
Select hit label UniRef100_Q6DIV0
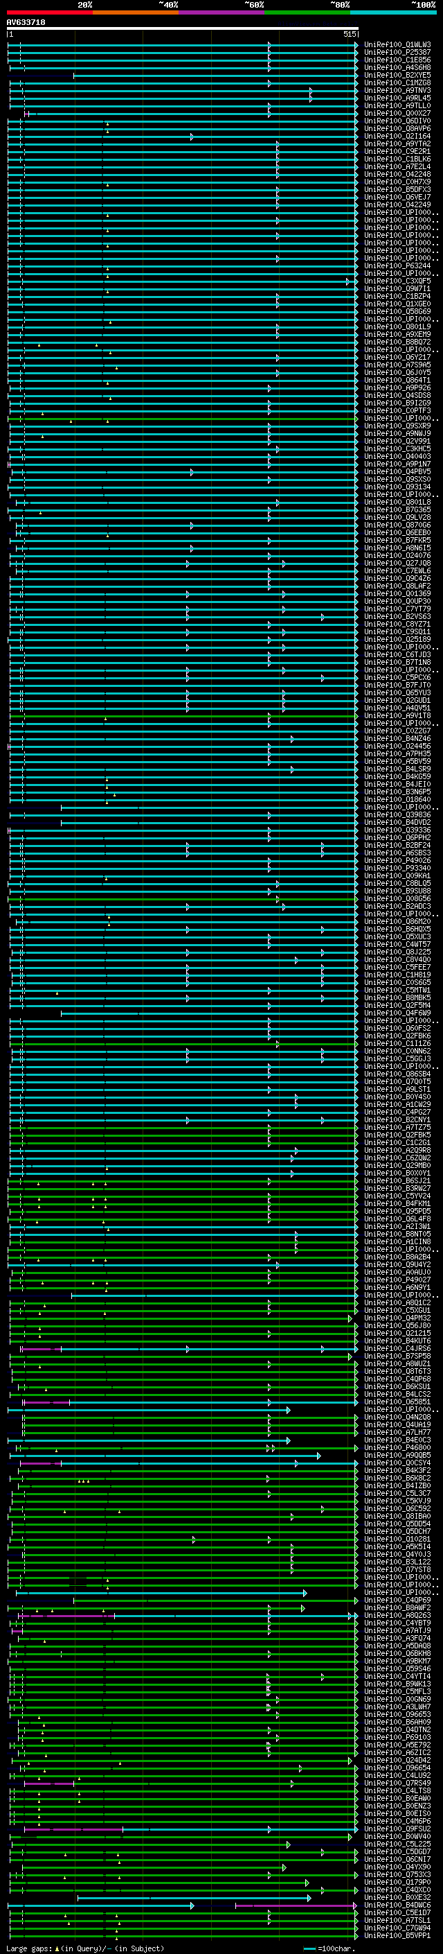(x=397, y=121)
